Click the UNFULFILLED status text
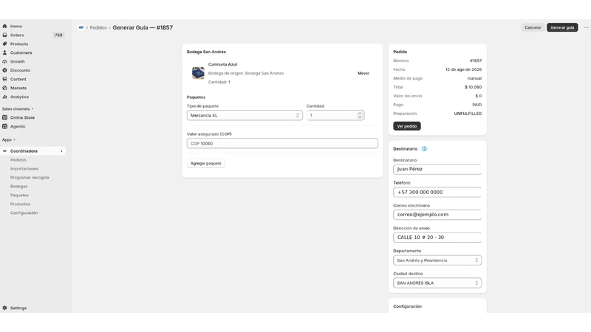591x332 pixels. click(x=468, y=114)
